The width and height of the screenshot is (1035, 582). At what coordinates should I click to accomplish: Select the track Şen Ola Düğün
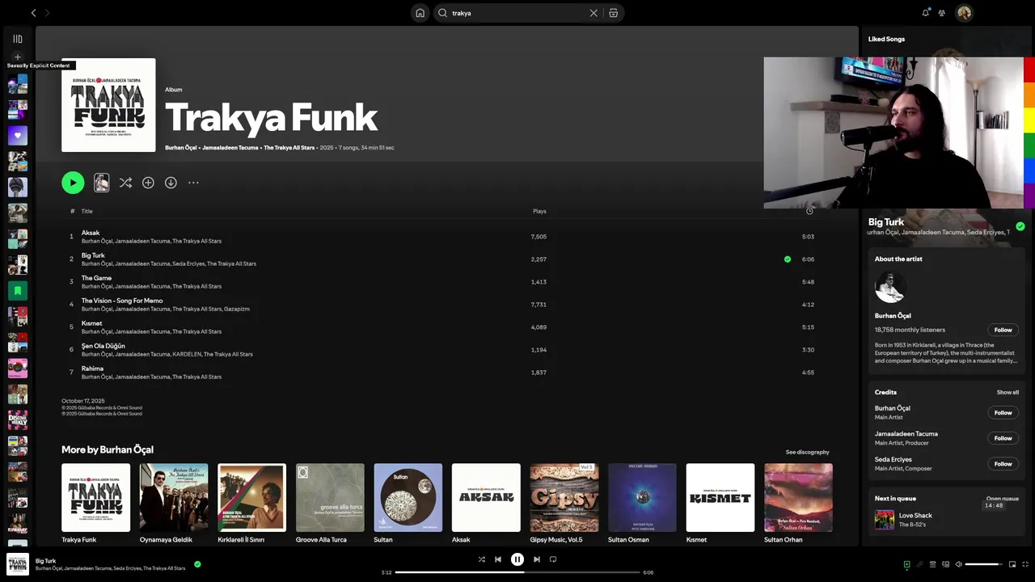(103, 346)
